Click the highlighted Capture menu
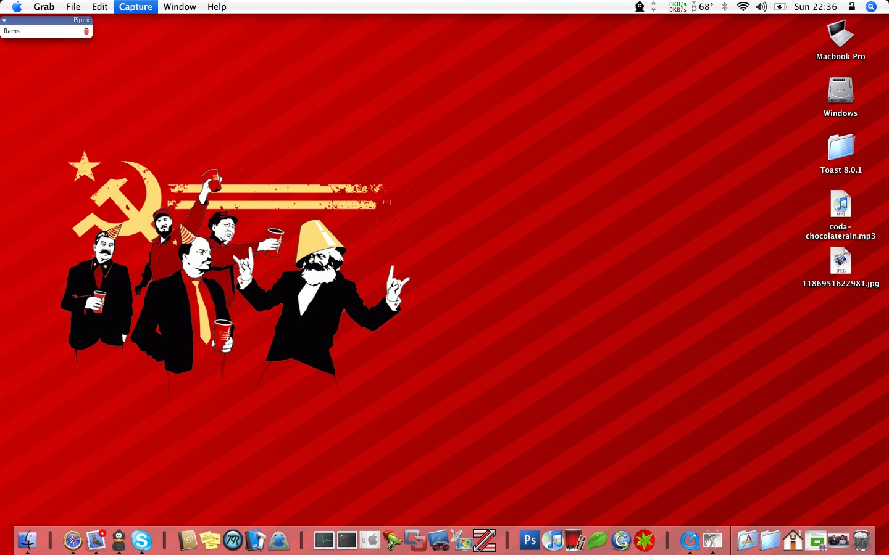The height and width of the screenshot is (555, 889). coord(136,7)
